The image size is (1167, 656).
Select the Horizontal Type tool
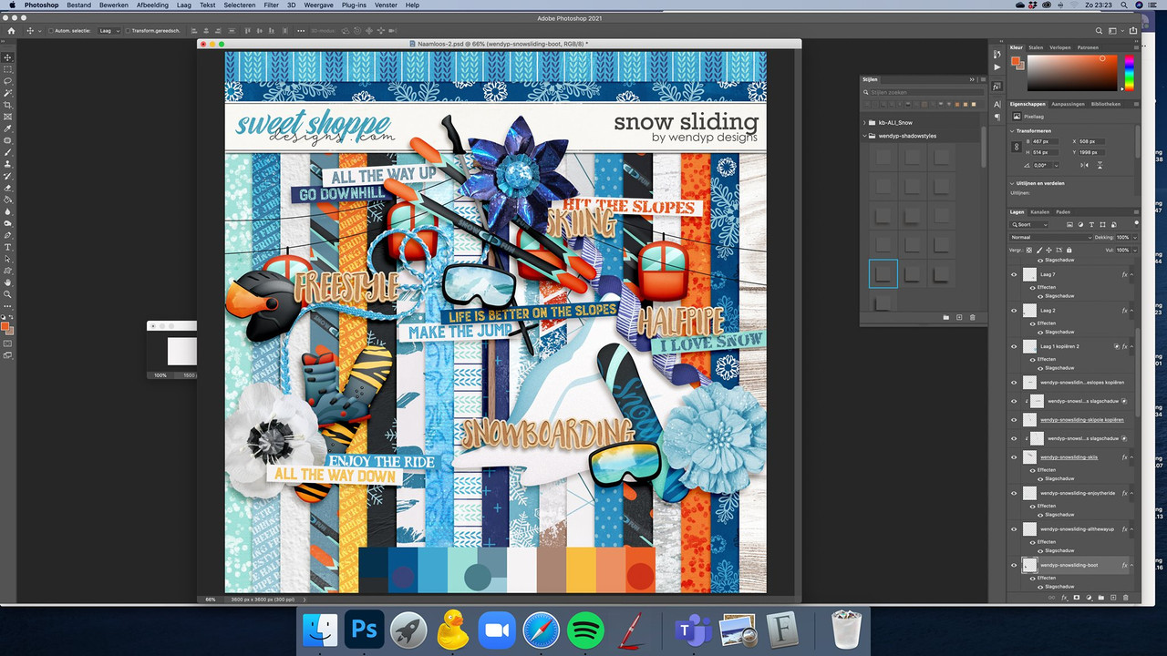(8, 247)
